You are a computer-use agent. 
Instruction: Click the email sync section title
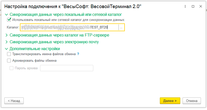point(54,42)
